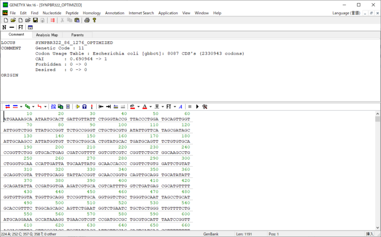Click the blank page icon before the gray folder

click(x=21, y=20)
